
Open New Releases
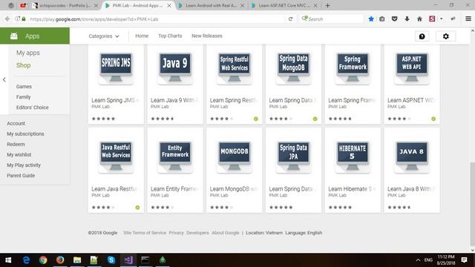pos(207,36)
